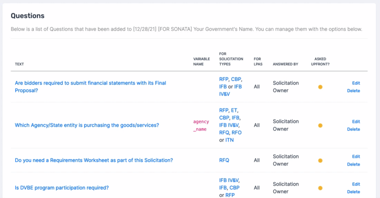This screenshot has width=380, height=198.
Task: Open the financial statements question link
Action: click(x=90, y=87)
